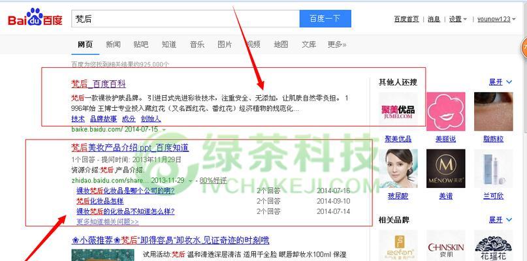Click the product thumbnail of 卸妆水 result

tap(103, 255)
